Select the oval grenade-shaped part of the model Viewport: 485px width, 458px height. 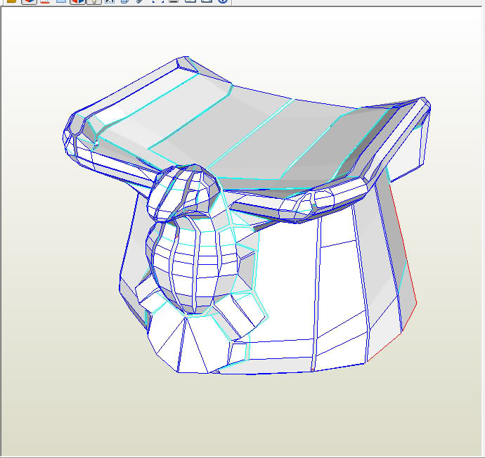coord(194,264)
